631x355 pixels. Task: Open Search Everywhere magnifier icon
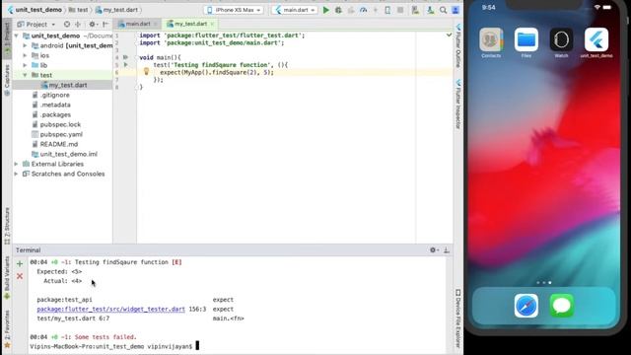[443, 10]
